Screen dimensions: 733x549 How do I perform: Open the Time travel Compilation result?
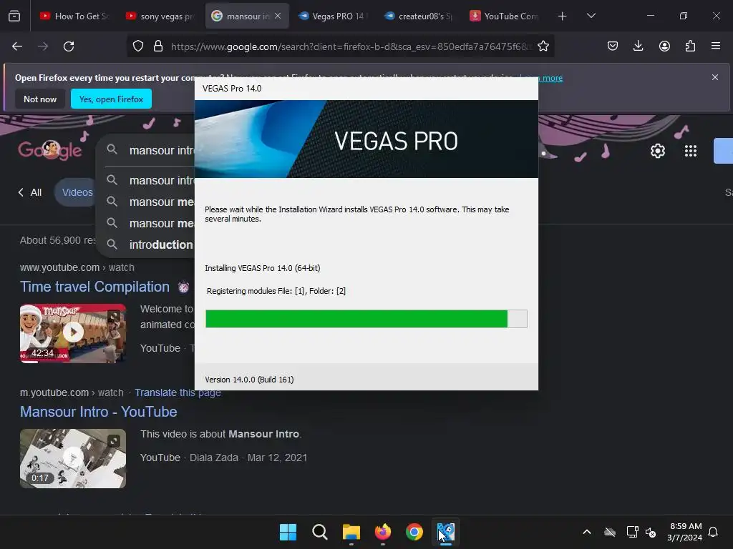click(x=95, y=287)
